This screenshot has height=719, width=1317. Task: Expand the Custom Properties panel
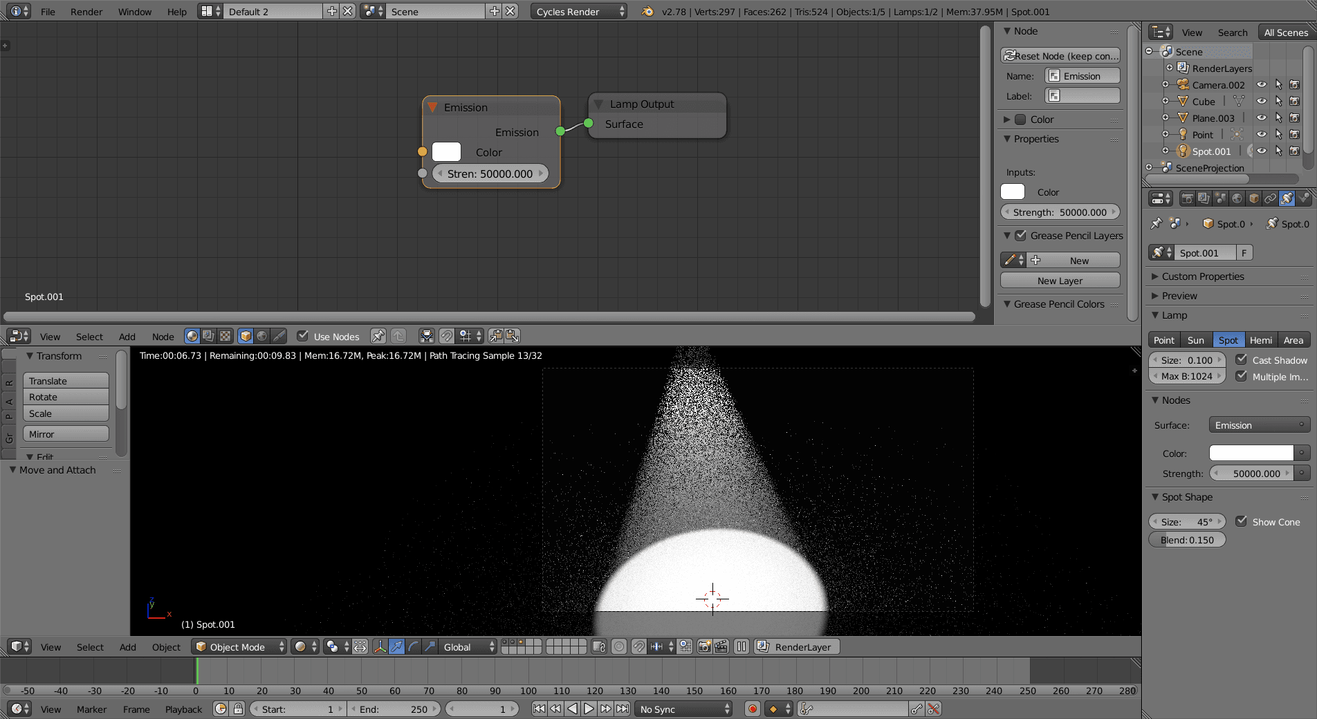coord(1203,277)
